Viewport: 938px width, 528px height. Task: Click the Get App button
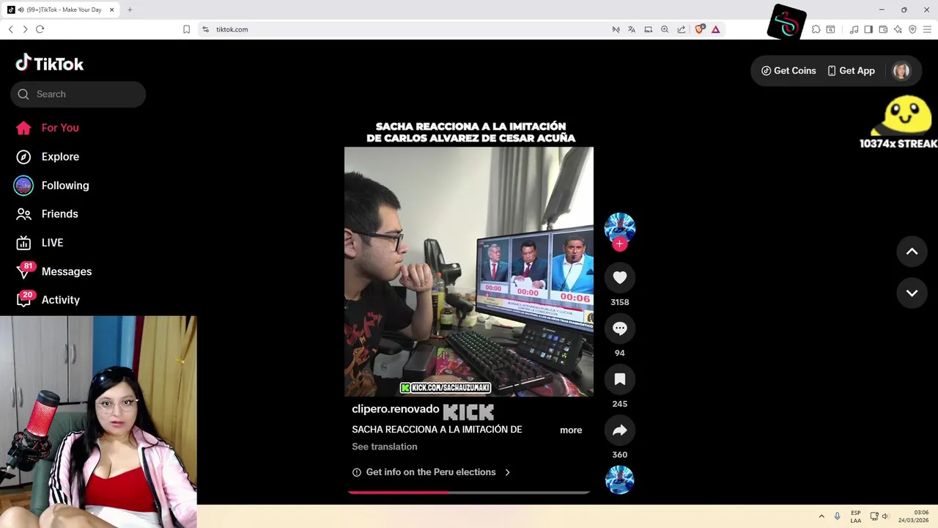click(851, 70)
